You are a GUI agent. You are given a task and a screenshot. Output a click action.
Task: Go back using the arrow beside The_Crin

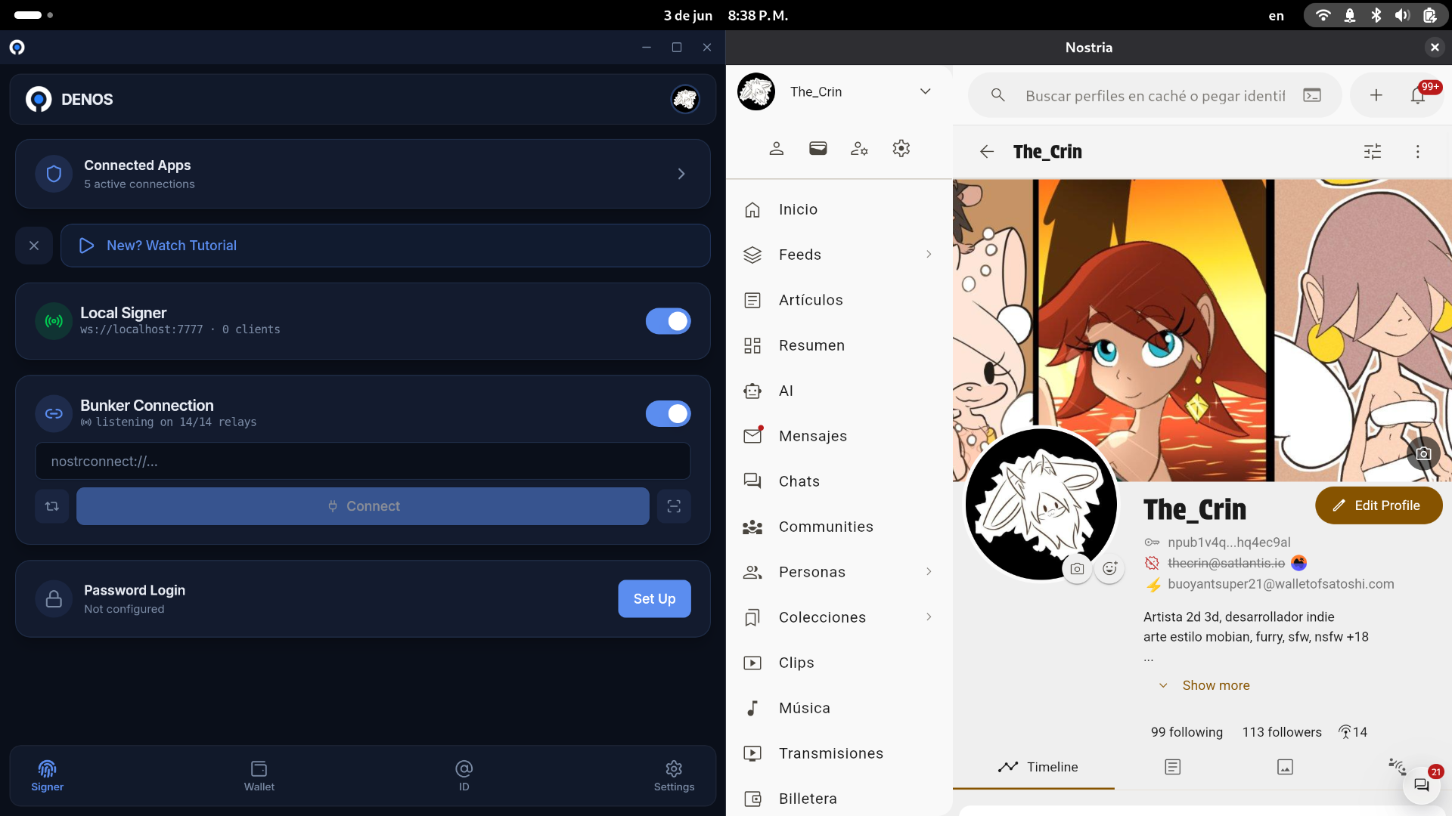987,152
